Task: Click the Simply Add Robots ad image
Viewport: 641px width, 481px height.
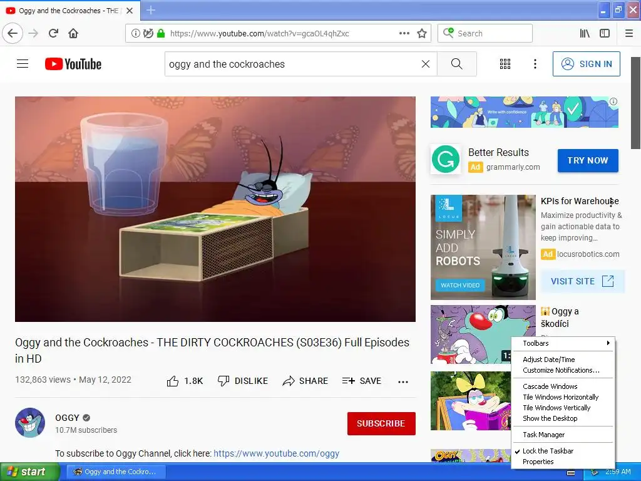Action: 483,247
